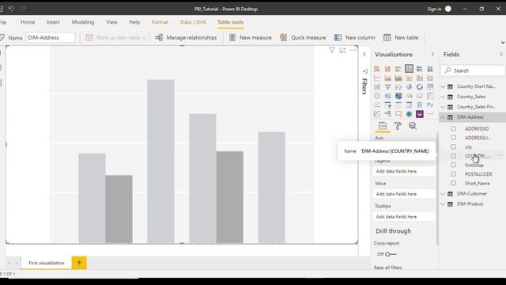Click New column
506x285 pixels.
tap(355, 37)
